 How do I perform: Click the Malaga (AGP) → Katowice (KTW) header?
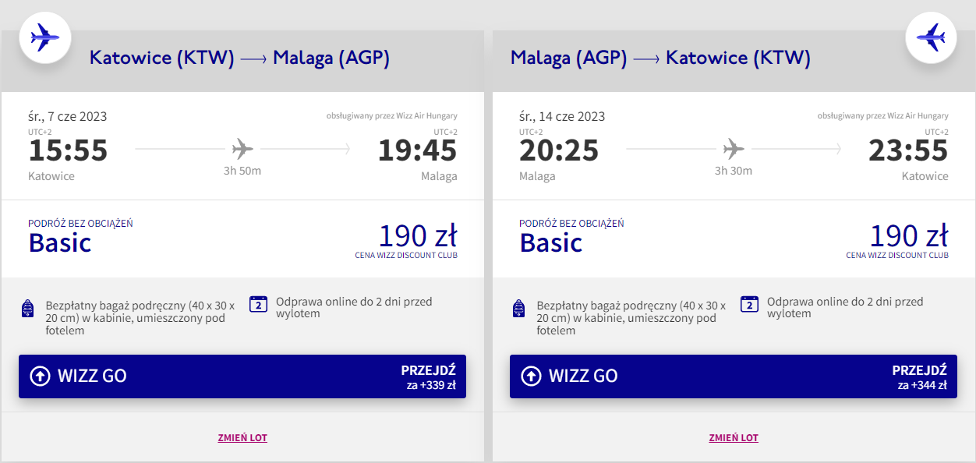pos(660,58)
